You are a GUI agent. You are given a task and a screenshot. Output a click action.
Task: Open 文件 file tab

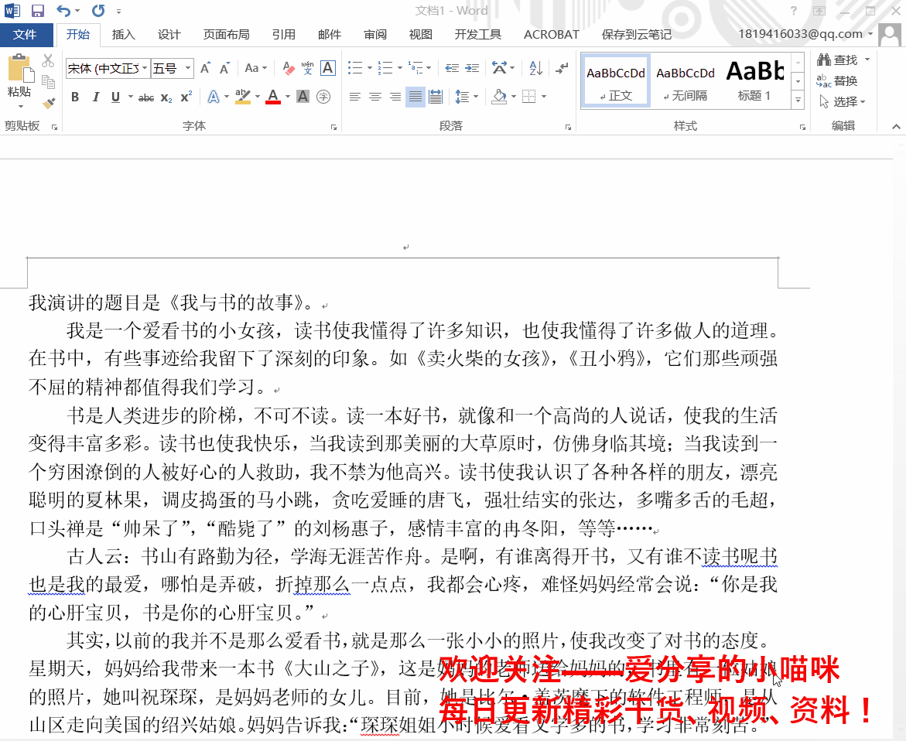25,35
